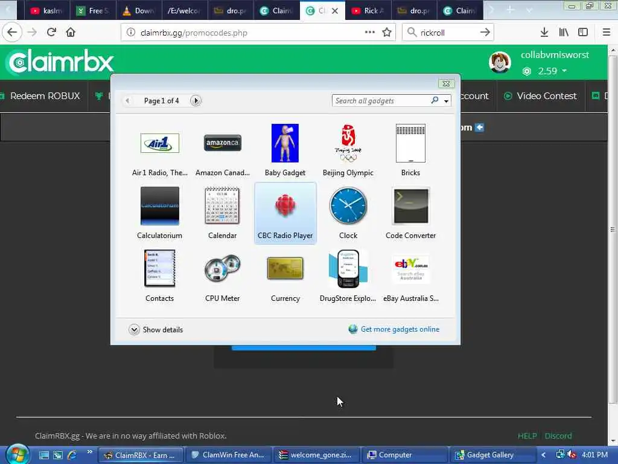Go to next gadget page

coord(196,101)
